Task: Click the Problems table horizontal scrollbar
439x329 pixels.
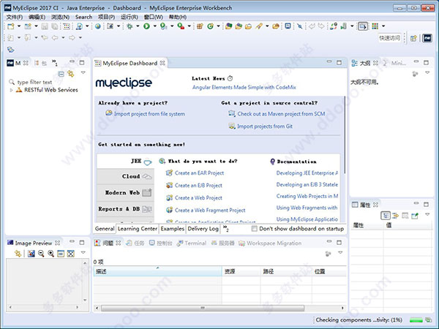Action: click(203, 308)
